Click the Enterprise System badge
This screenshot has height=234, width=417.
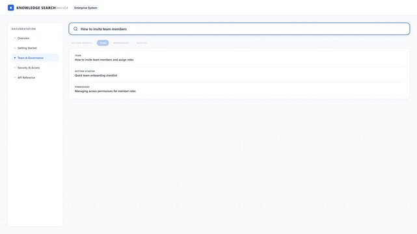pos(86,8)
